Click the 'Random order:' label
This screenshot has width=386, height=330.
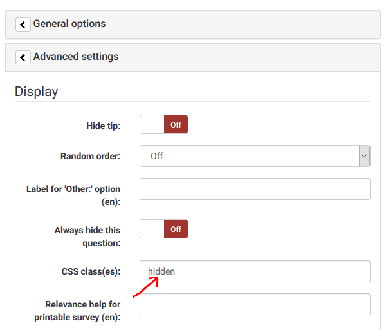90,156
